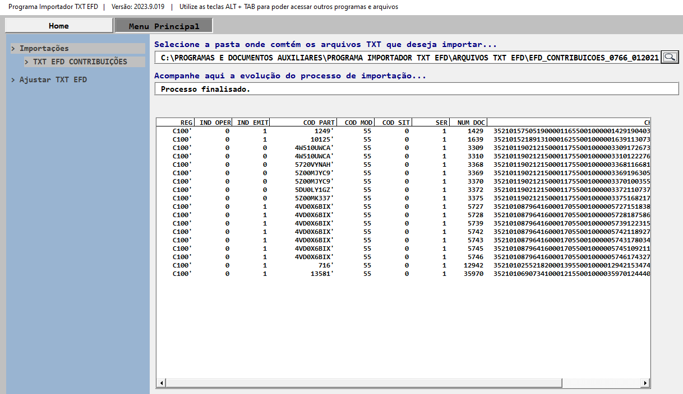Click the COD MOD column header
Screen dimensions: 683x394
[356, 122]
